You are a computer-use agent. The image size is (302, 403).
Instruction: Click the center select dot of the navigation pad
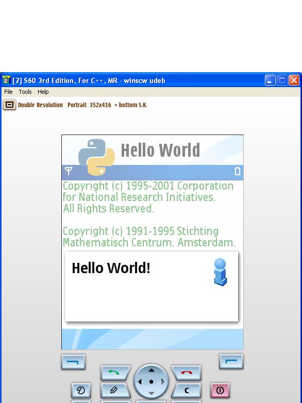[152, 382]
